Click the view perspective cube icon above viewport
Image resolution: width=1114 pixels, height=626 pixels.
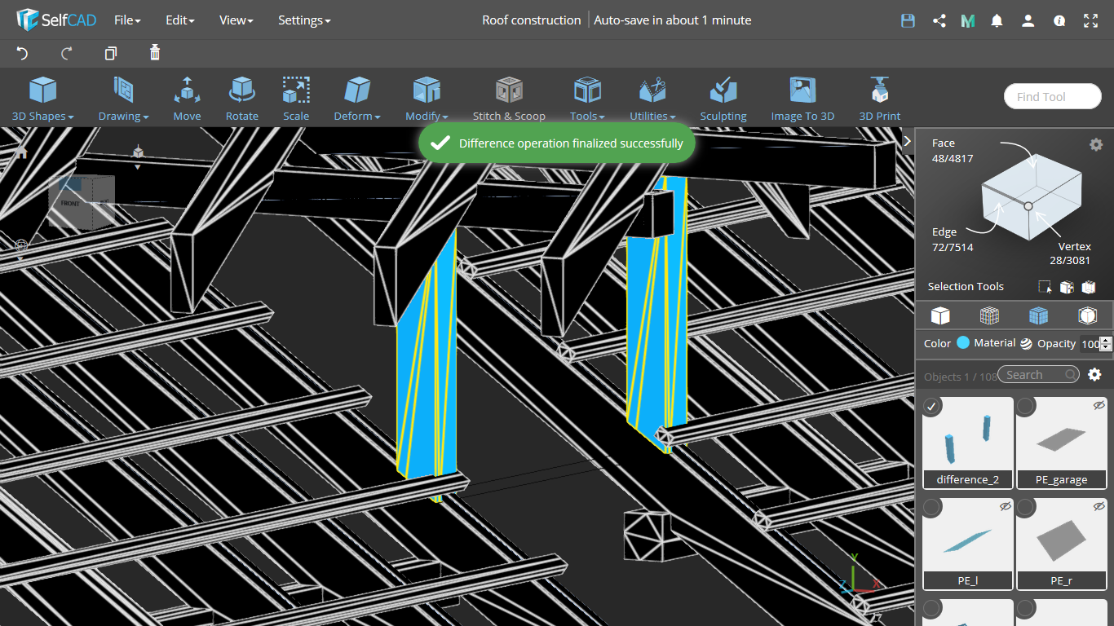click(138, 152)
